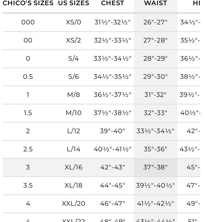This screenshot has width=205, height=222.
Task: Click chest measurement 40½"-41½"
Action: click(112, 149)
